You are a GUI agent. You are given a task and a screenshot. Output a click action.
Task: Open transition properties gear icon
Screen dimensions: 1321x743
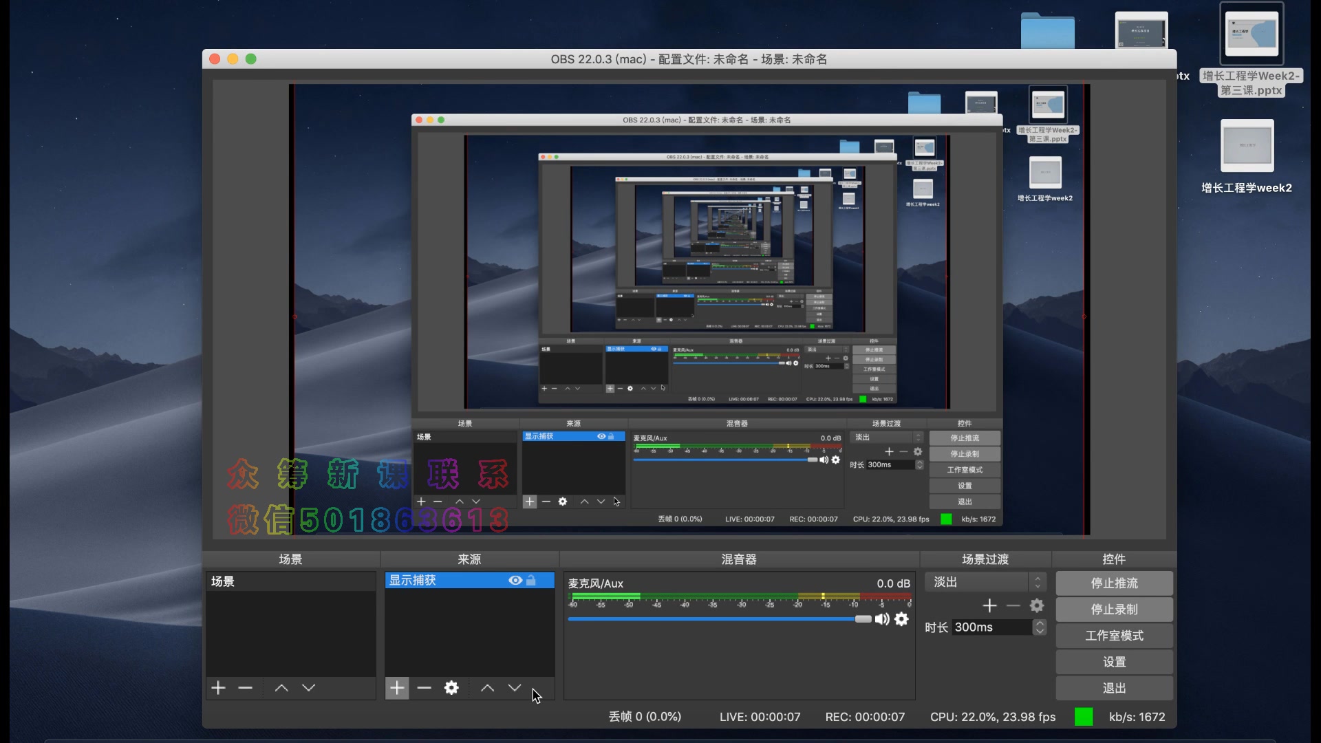[x=1037, y=605]
